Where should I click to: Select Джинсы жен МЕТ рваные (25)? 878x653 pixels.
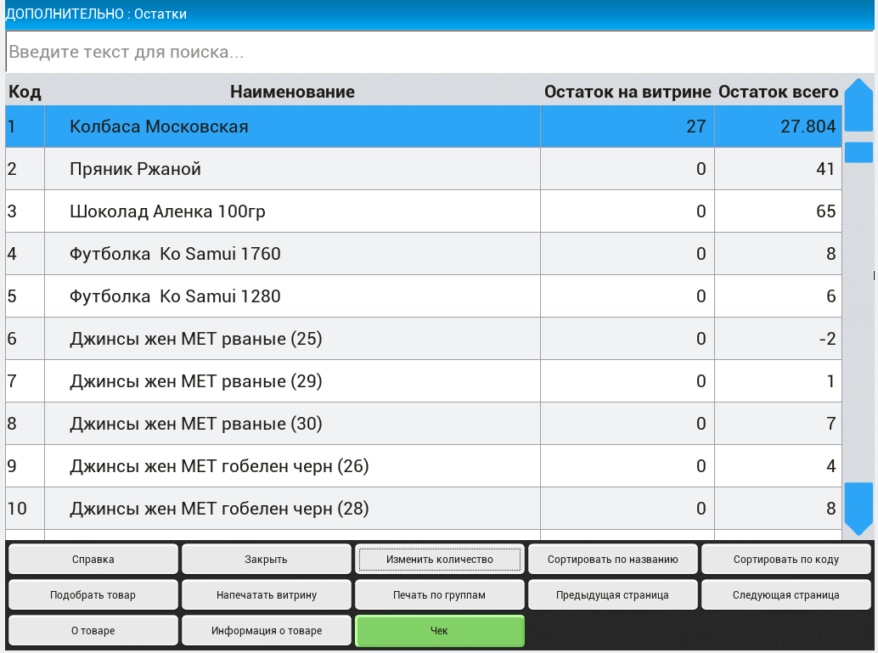424,339
